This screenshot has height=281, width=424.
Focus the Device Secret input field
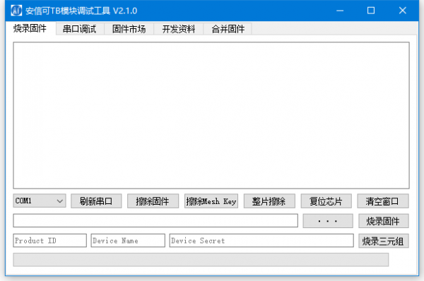261,240
